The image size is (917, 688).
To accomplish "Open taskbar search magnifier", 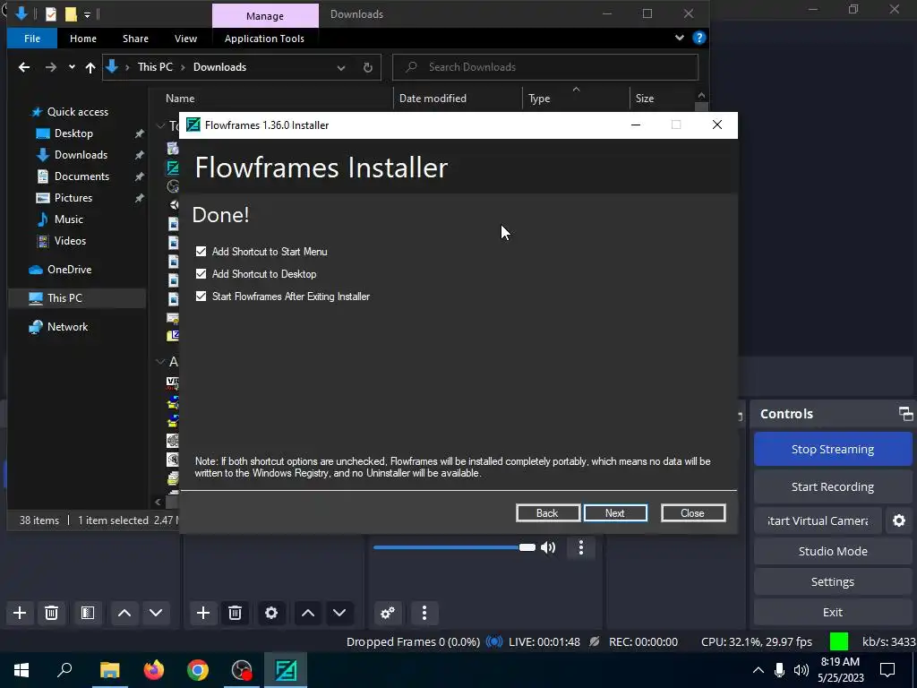I will [64, 670].
